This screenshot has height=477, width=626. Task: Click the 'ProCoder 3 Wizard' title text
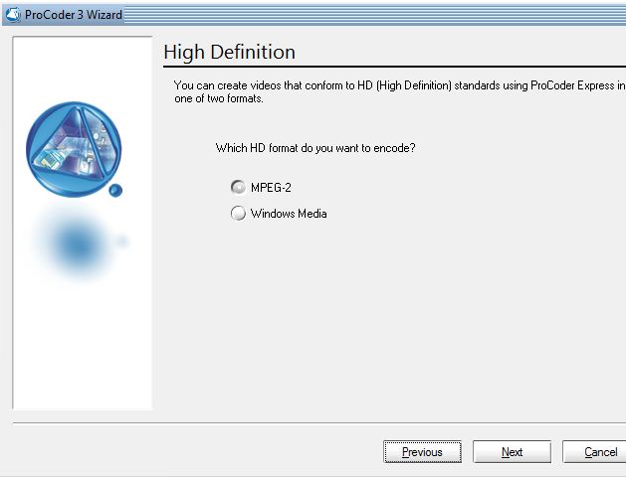[74, 15]
